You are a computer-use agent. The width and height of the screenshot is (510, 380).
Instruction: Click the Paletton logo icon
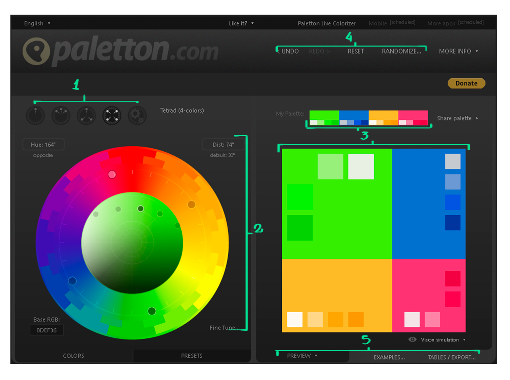point(36,51)
